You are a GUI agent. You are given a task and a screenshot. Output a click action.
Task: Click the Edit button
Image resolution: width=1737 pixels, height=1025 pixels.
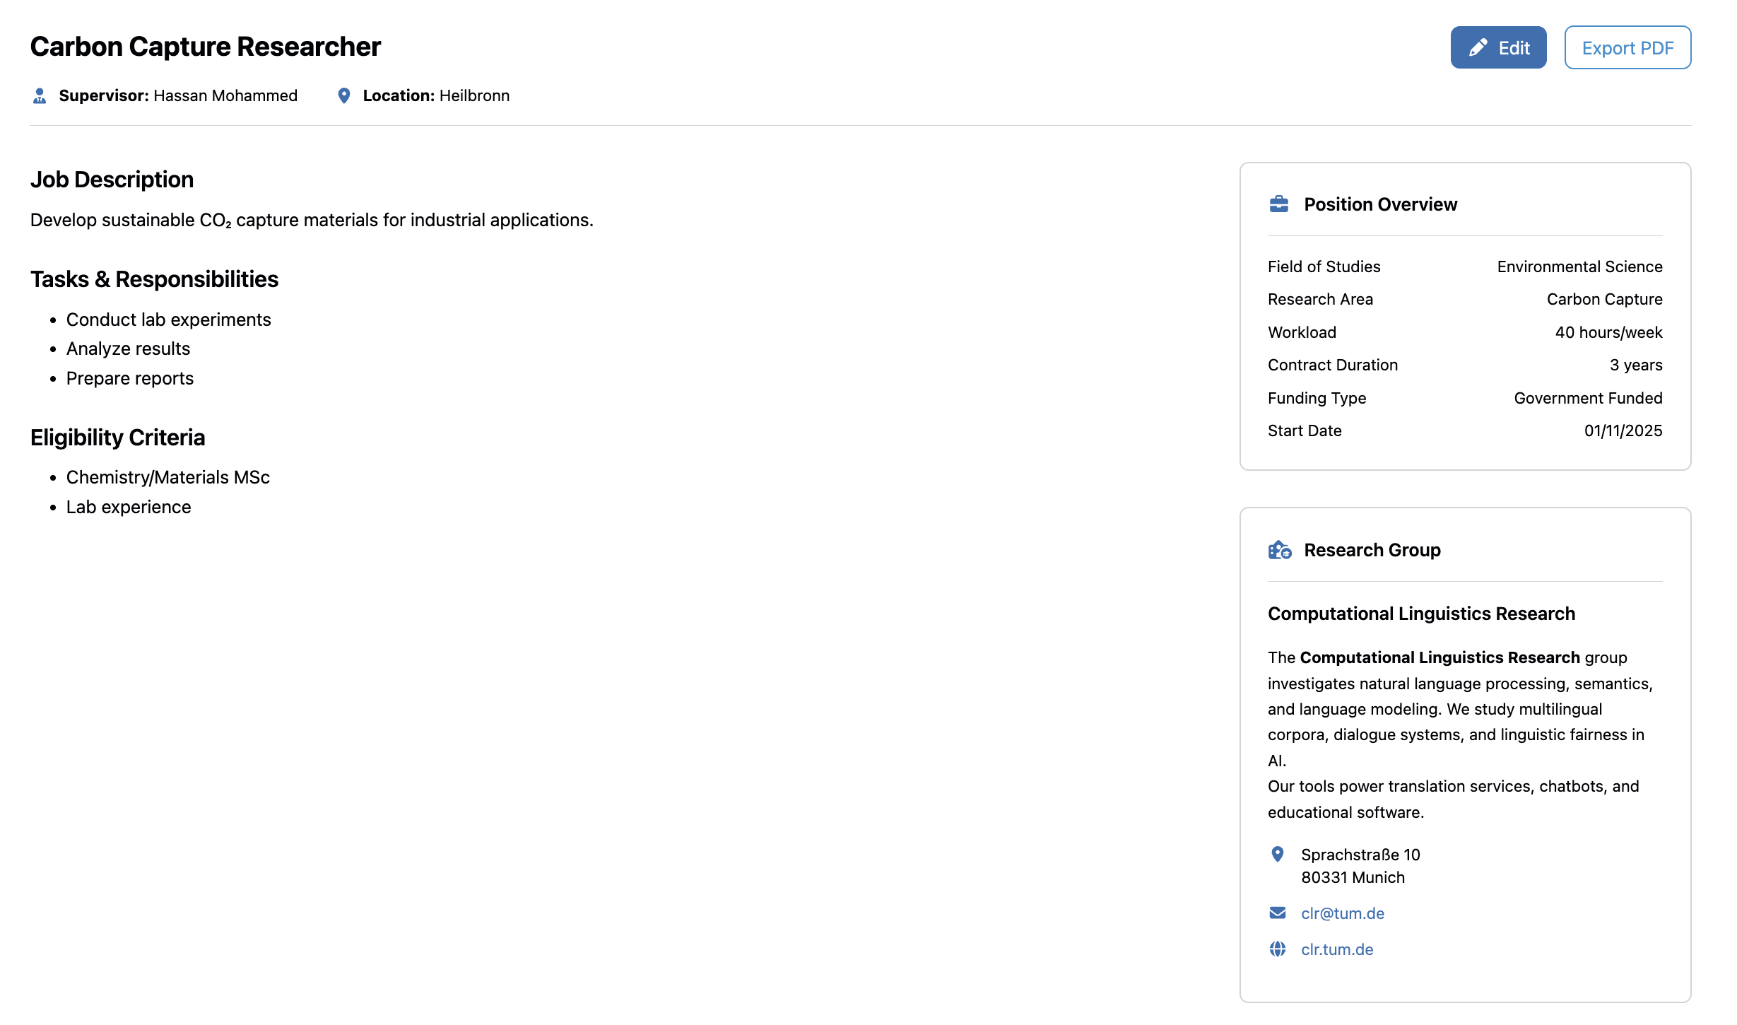tap(1497, 47)
